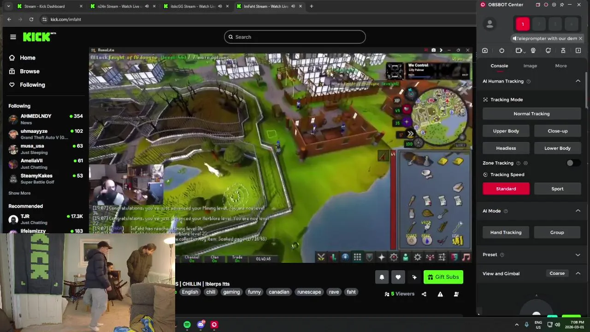Click the microphone icon in system tray
Screen dimensions: 590x332
527,325
